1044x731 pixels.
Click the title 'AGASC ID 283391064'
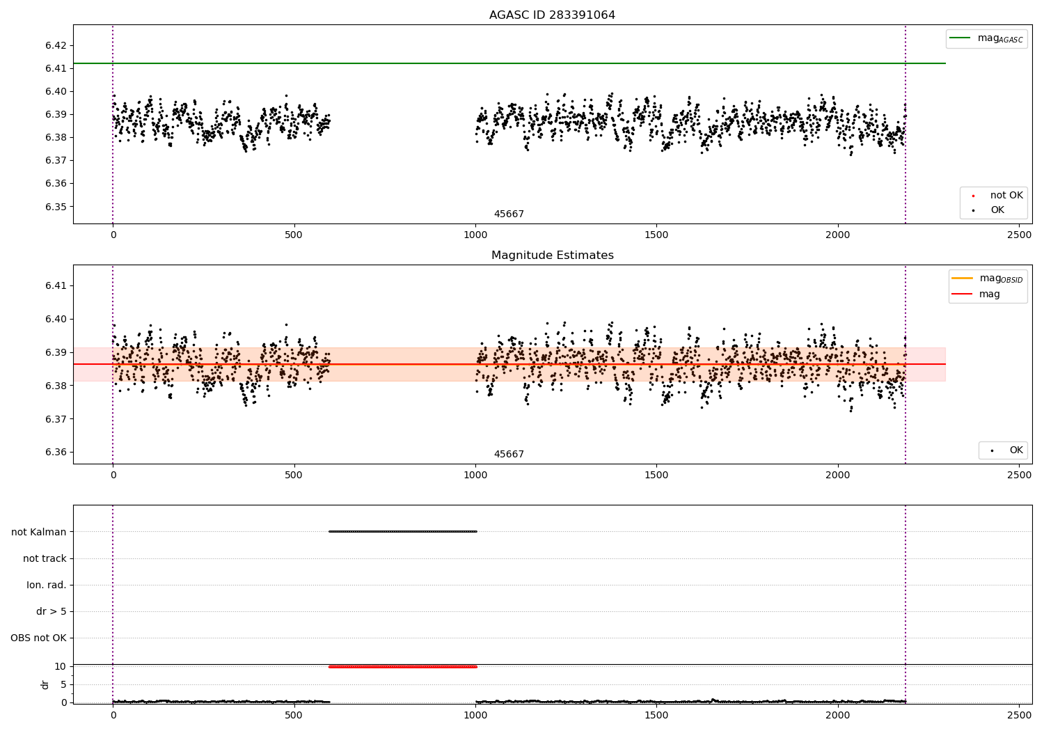coord(552,15)
